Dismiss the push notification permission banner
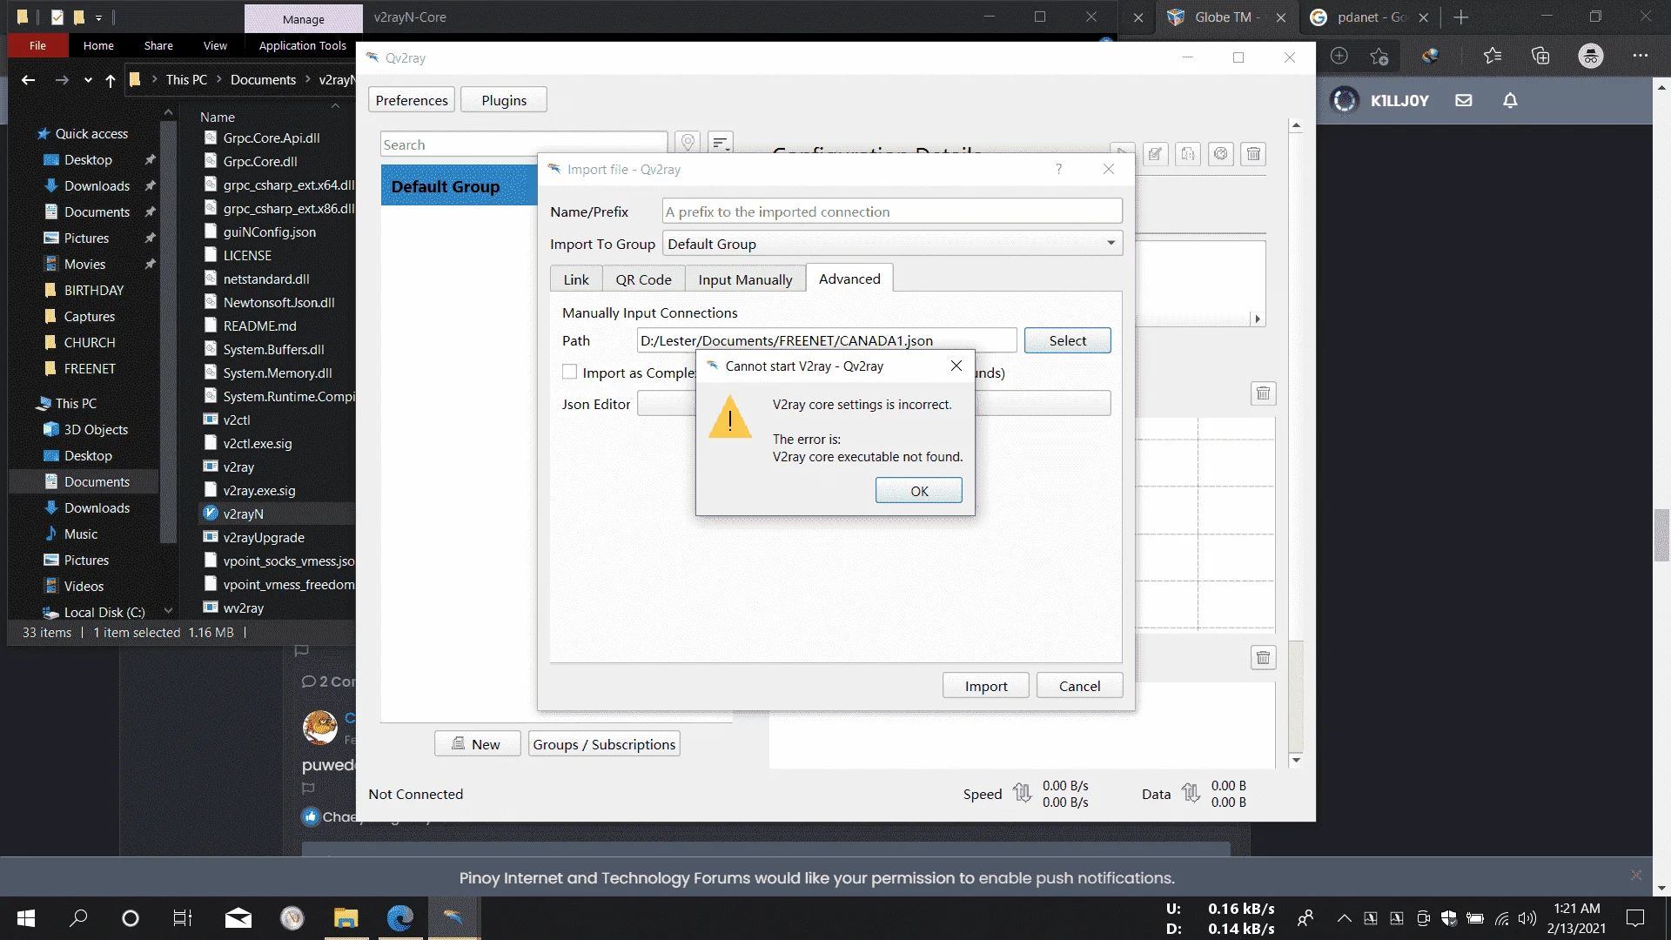This screenshot has width=1671, height=940. [1636, 875]
